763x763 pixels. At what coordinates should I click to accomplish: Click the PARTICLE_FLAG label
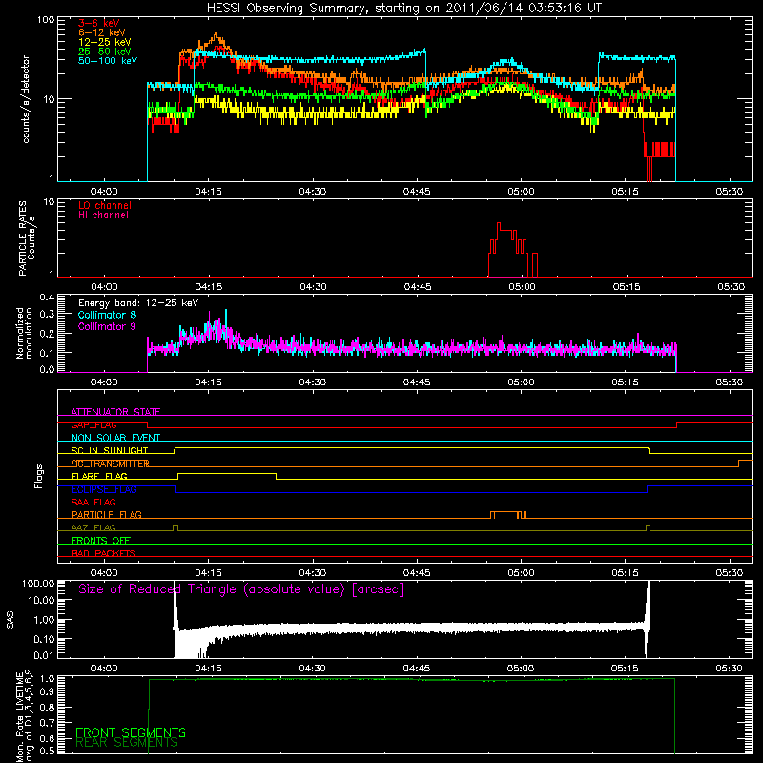coord(107,514)
